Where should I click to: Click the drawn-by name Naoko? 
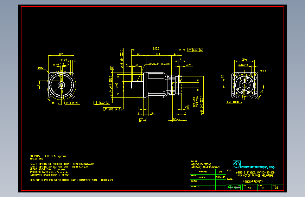pyautogui.click(x=202, y=177)
